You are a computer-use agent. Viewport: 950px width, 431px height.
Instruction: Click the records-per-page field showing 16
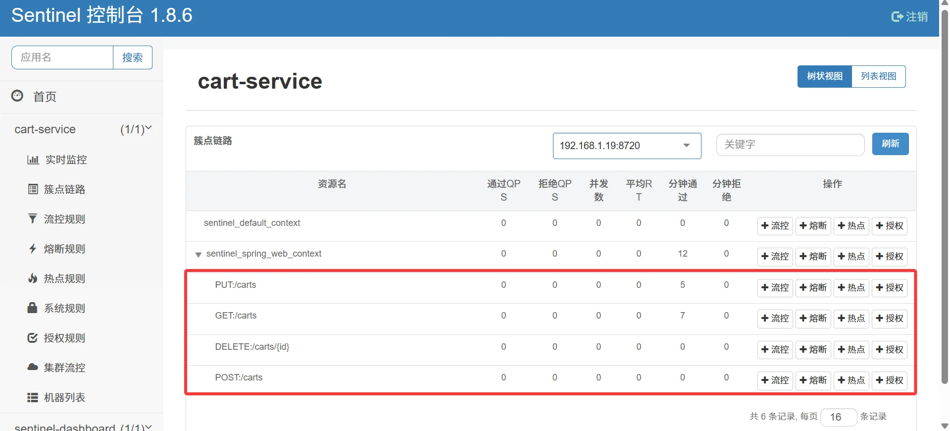838,417
